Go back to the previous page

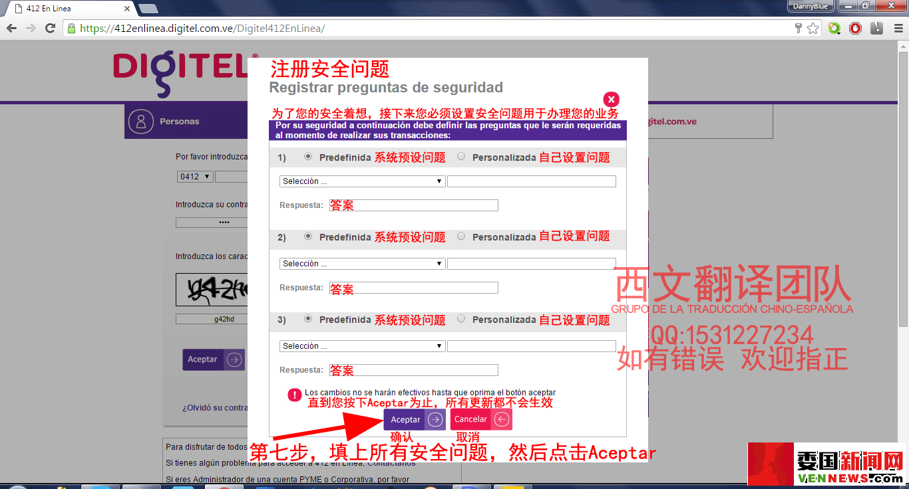[11, 29]
